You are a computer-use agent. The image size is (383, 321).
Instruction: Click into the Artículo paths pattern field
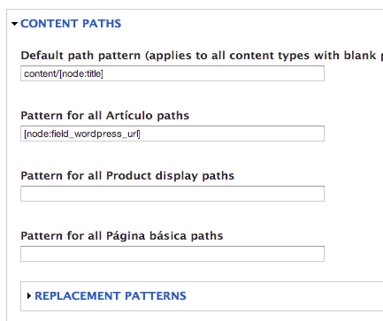[x=172, y=134]
